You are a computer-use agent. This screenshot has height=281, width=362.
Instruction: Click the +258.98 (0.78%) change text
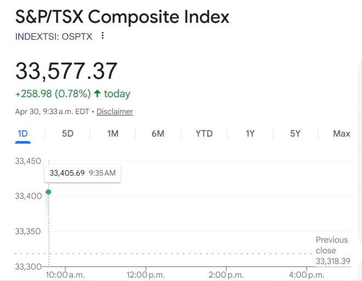pyautogui.click(x=53, y=94)
